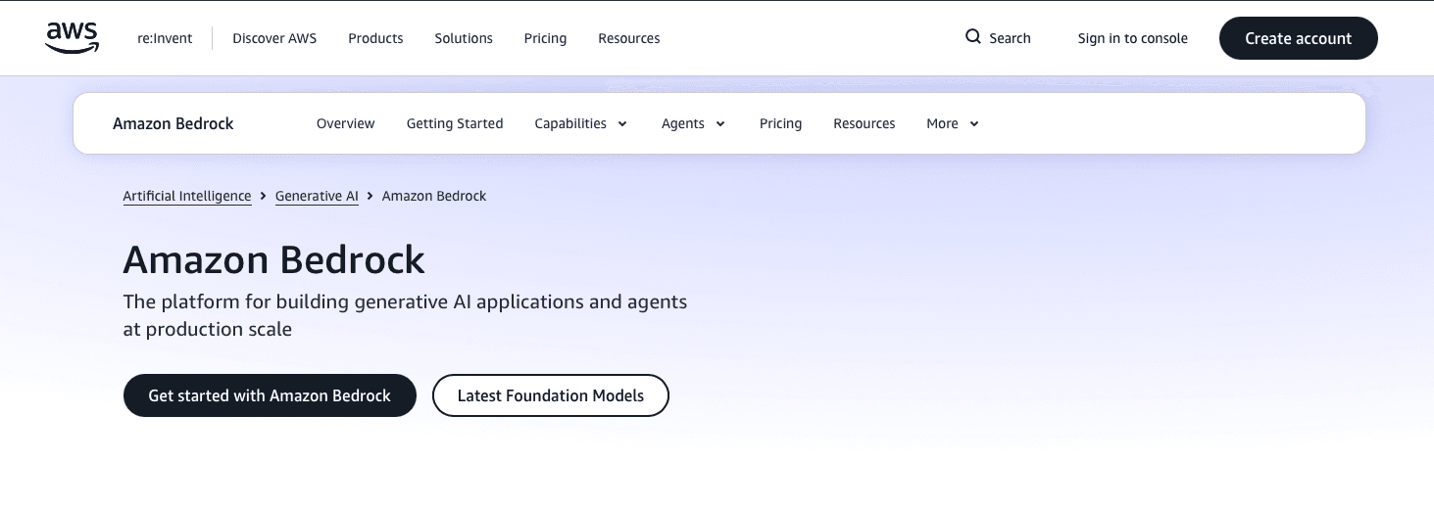The width and height of the screenshot is (1434, 508).
Task: Expand the Capabilities dropdown
Action: (x=581, y=123)
